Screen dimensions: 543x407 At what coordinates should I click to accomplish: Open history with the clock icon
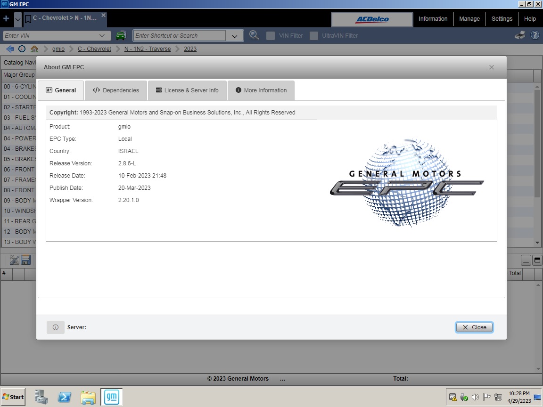click(x=22, y=49)
